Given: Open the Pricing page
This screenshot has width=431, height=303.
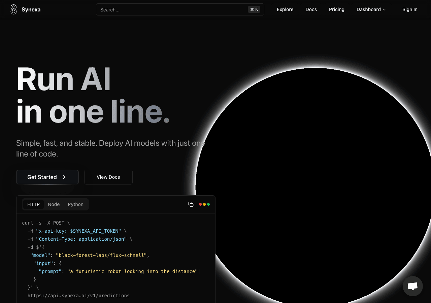Looking at the screenshot, I should (x=337, y=9).
